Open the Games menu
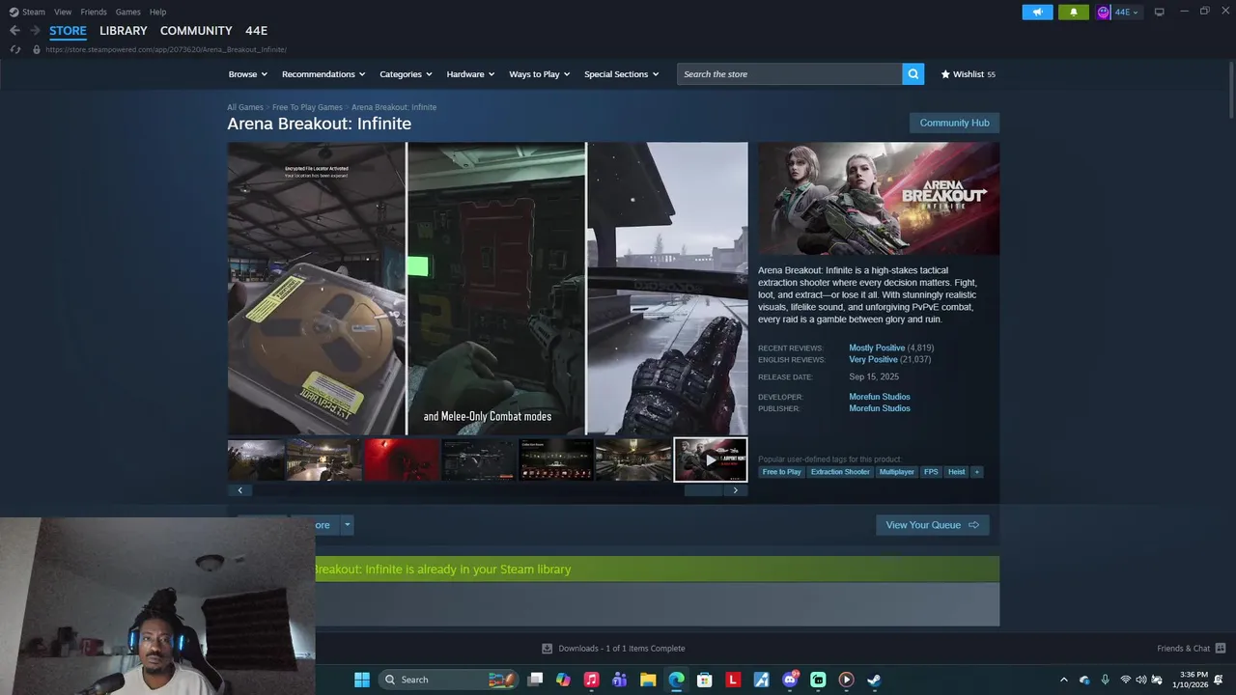The image size is (1236, 695). point(127,12)
